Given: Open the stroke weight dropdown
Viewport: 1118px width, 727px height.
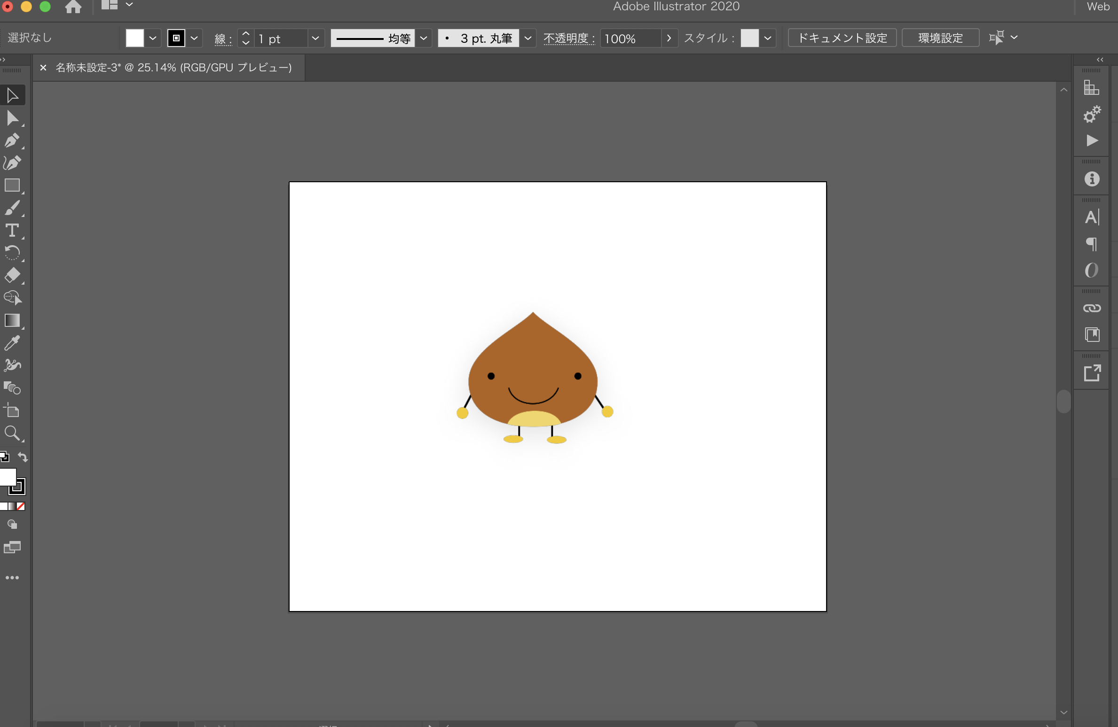Looking at the screenshot, I should (x=315, y=39).
